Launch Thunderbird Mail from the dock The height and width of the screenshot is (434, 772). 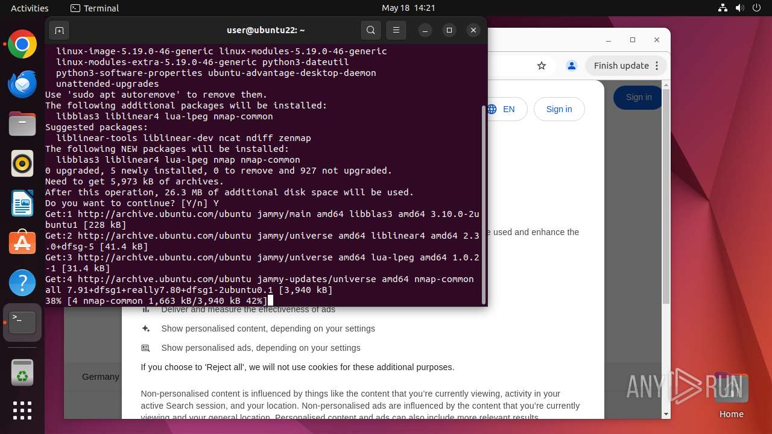click(x=22, y=84)
